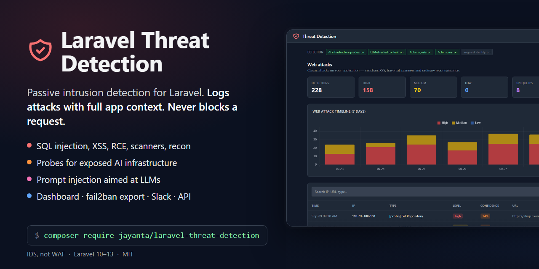Select the Medium 70 stat card
This screenshot has width=539, height=269.
tap(433, 87)
